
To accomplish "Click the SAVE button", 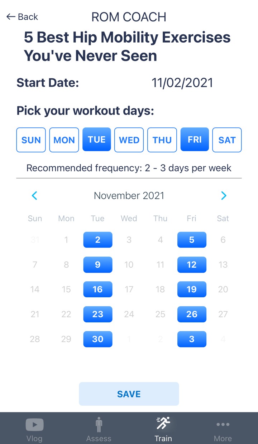I will pos(129,394).
